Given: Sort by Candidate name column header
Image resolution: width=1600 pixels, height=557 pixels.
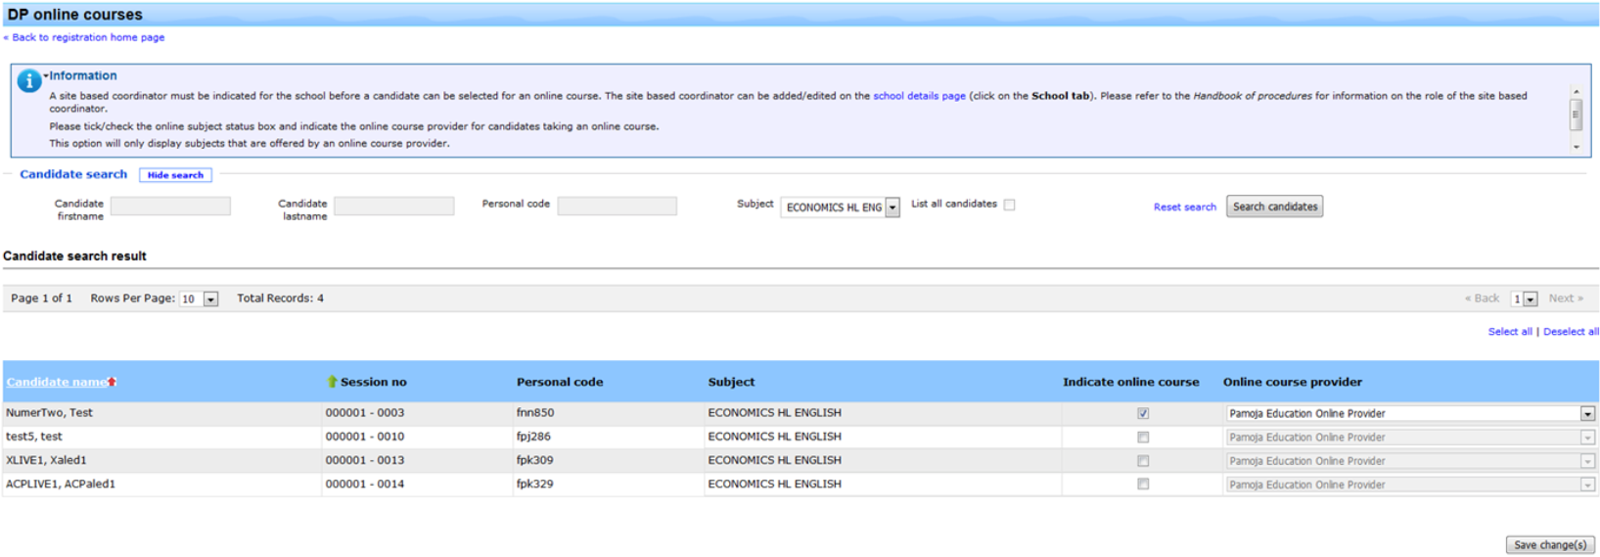Looking at the screenshot, I should click(x=56, y=382).
